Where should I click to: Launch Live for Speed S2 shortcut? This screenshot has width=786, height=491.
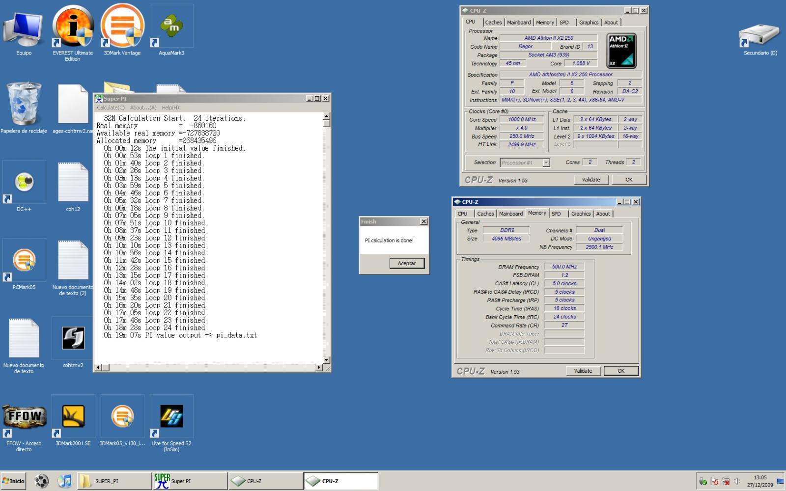pyautogui.click(x=171, y=424)
